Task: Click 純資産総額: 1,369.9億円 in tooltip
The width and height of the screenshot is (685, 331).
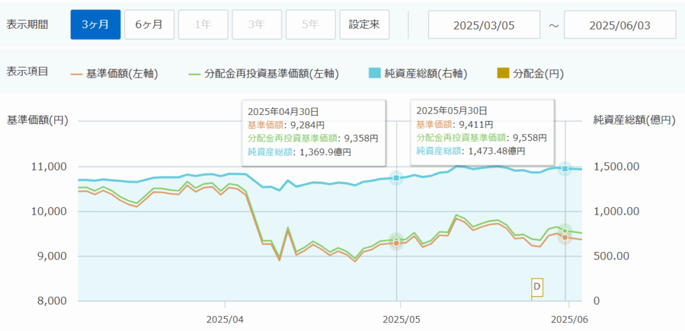Action: [x=299, y=152]
